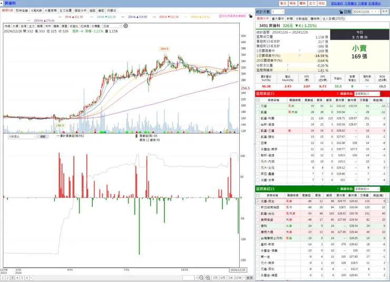Click red/green legend icon for 買賣超
Screen dimensions: 390x282
pos(136,136)
